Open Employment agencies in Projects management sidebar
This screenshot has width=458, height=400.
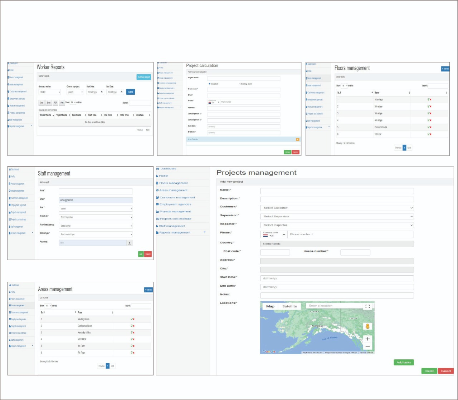pyautogui.click(x=175, y=204)
